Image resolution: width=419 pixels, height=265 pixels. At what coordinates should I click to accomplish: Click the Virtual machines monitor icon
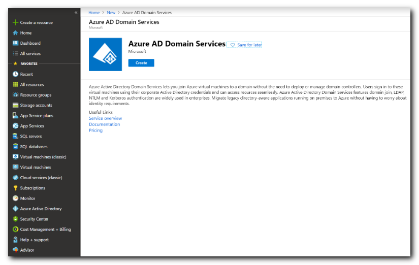[x=16, y=167]
